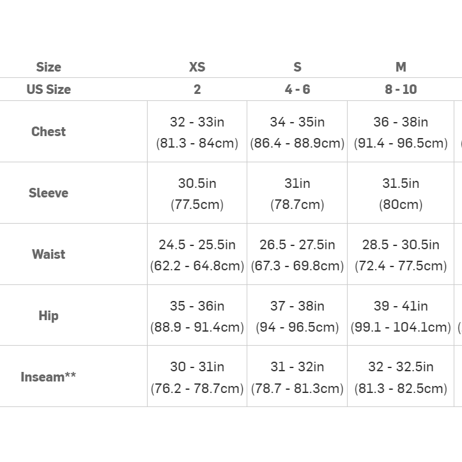The width and height of the screenshot is (462, 462).
Task: Select the M inseam 32 - 32.5in cell
Action: [x=401, y=377]
